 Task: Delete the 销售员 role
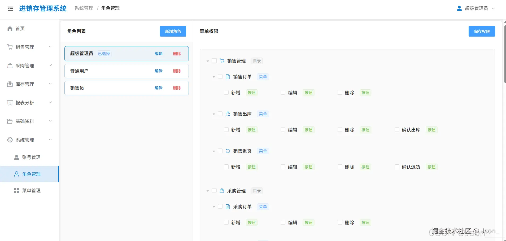pyautogui.click(x=177, y=88)
